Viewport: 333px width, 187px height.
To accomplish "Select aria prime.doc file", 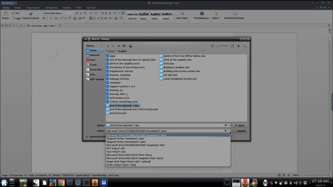I will 116,113.
